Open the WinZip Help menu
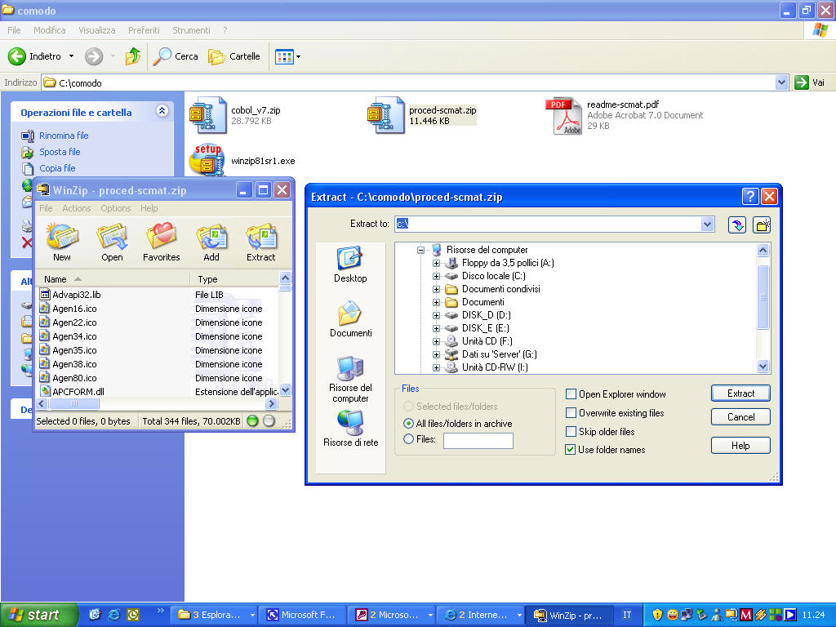This screenshot has height=627, width=836. coord(149,208)
